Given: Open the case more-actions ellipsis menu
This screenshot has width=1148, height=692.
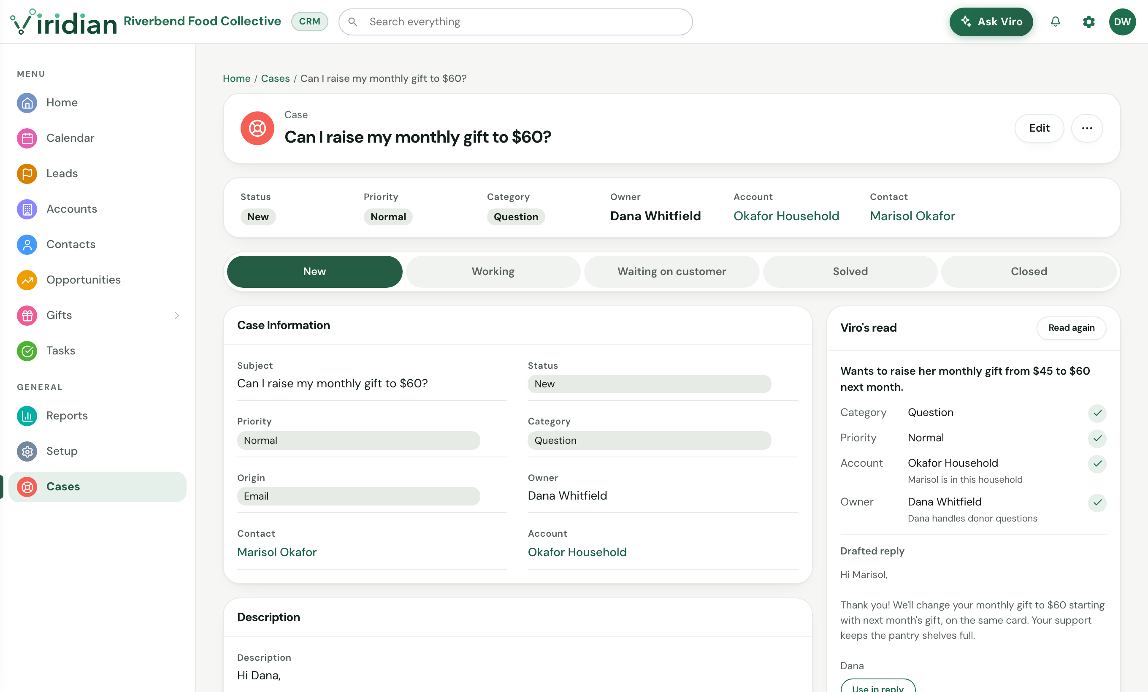Looking at the screenshot, I should pyautogui.click(x=1087, y=128).
